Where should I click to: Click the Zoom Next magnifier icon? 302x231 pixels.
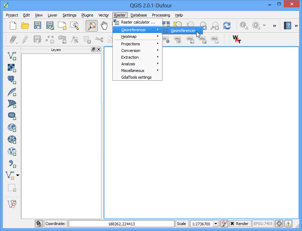click(215, 26)
